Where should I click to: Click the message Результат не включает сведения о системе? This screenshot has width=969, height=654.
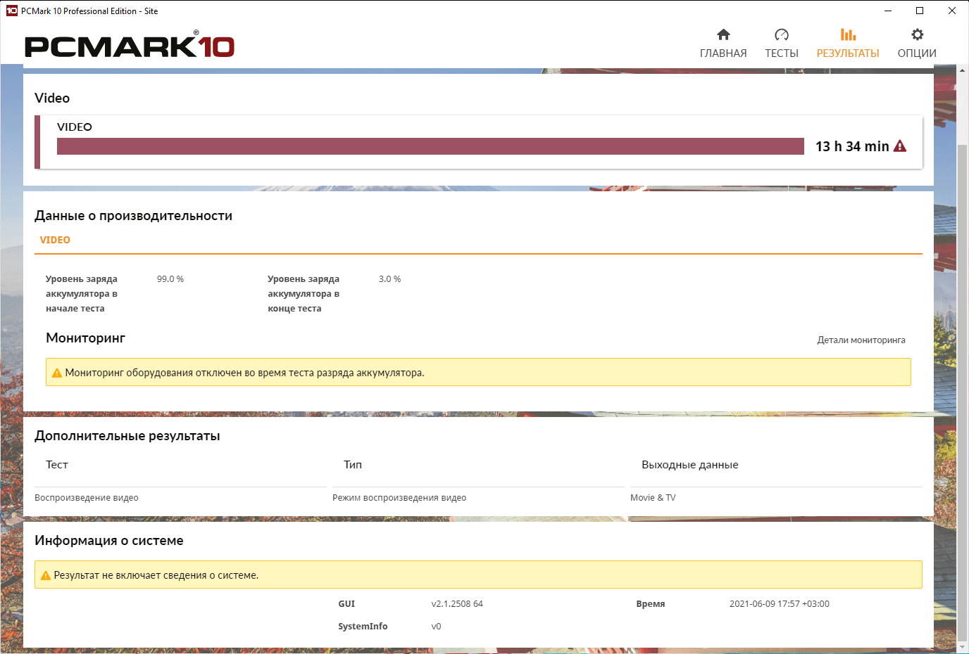click(x=156, y=575)
